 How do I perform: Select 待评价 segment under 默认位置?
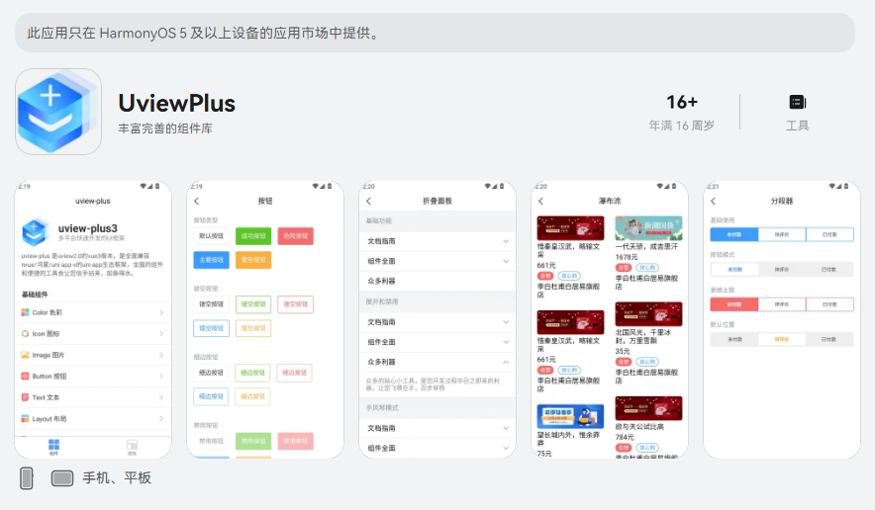pyautogui.click(x=782, y=339)
